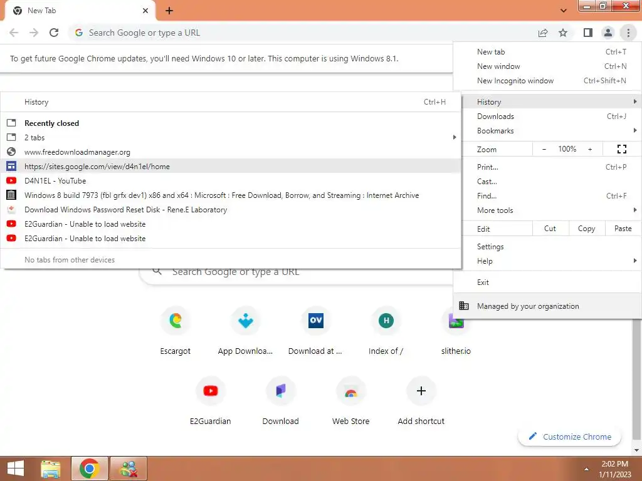Reopen D4N1EL - YouTube history entry
Viewport: 642px width, 481px height.
[231, 181]
